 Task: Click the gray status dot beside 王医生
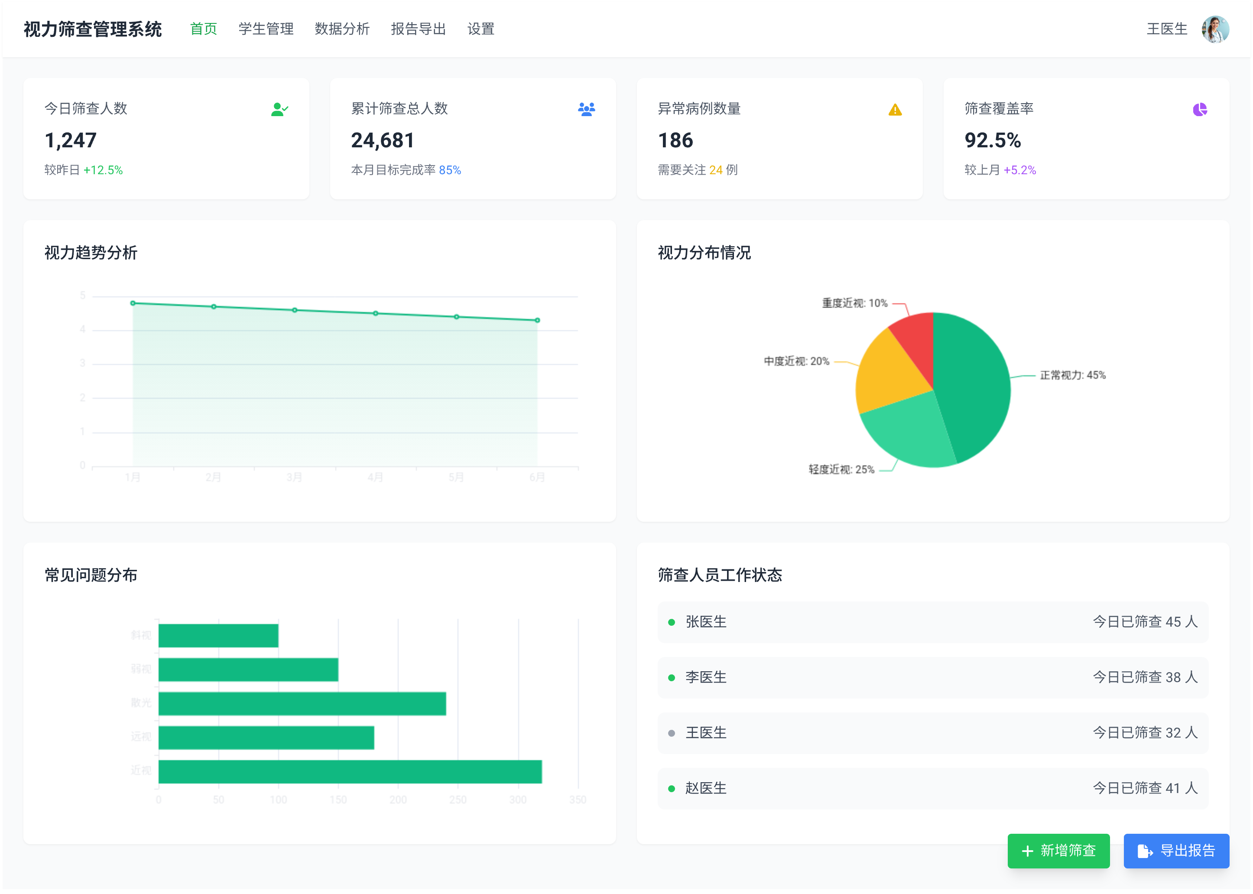[x=672, y=733]
